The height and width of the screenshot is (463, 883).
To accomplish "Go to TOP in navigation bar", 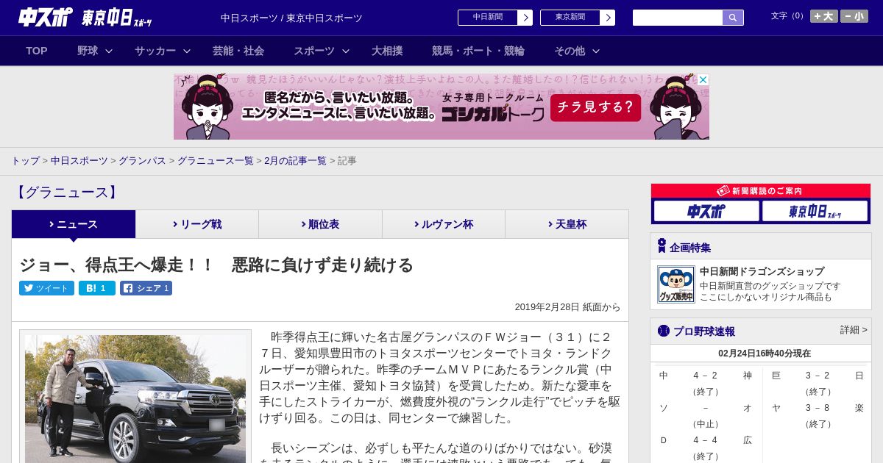I will (x=37, y=51).
